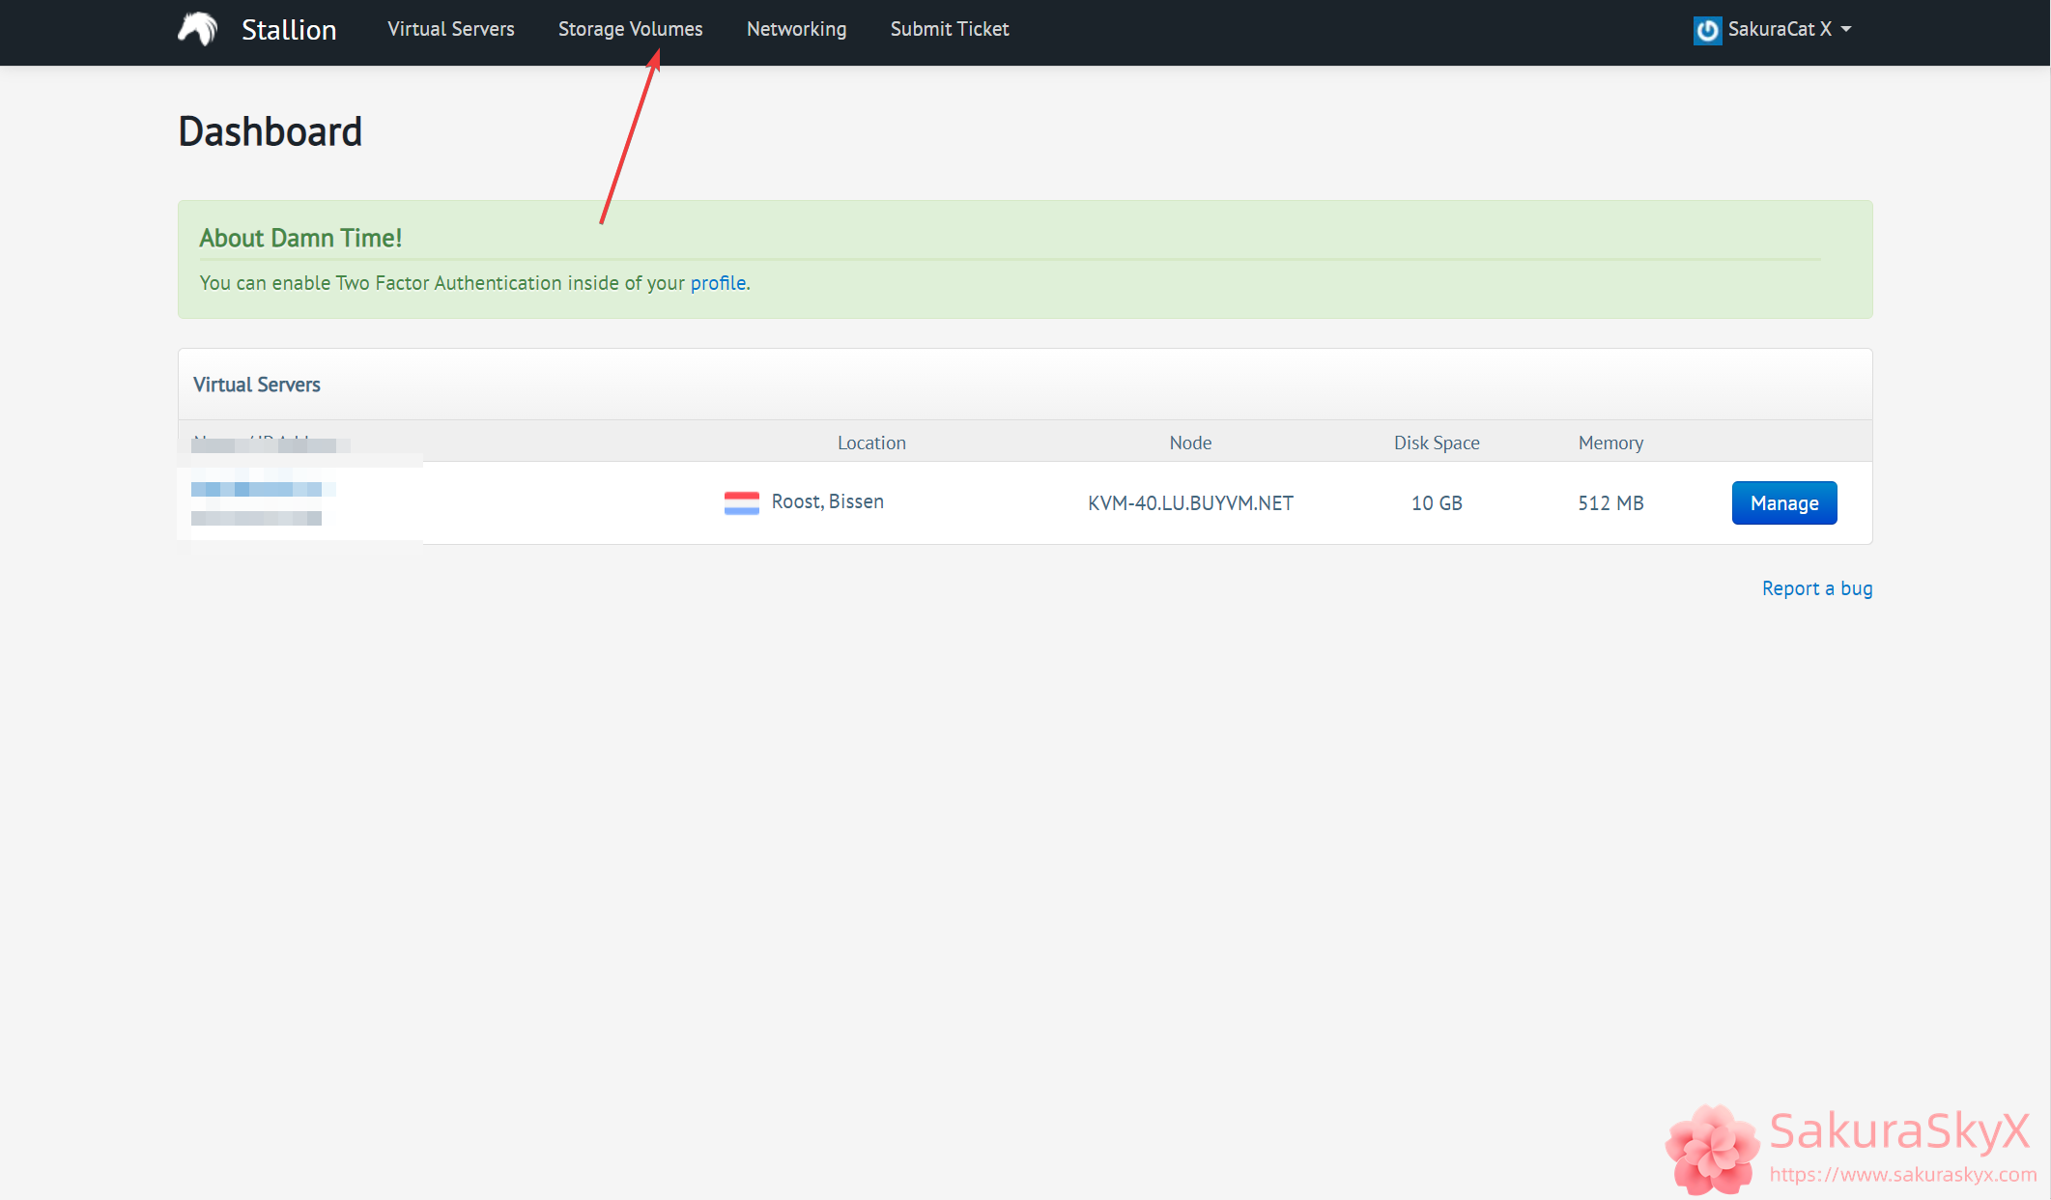Click the Memory column header
Viewport: 2051px width, 1200px height.
point(1609,443)
